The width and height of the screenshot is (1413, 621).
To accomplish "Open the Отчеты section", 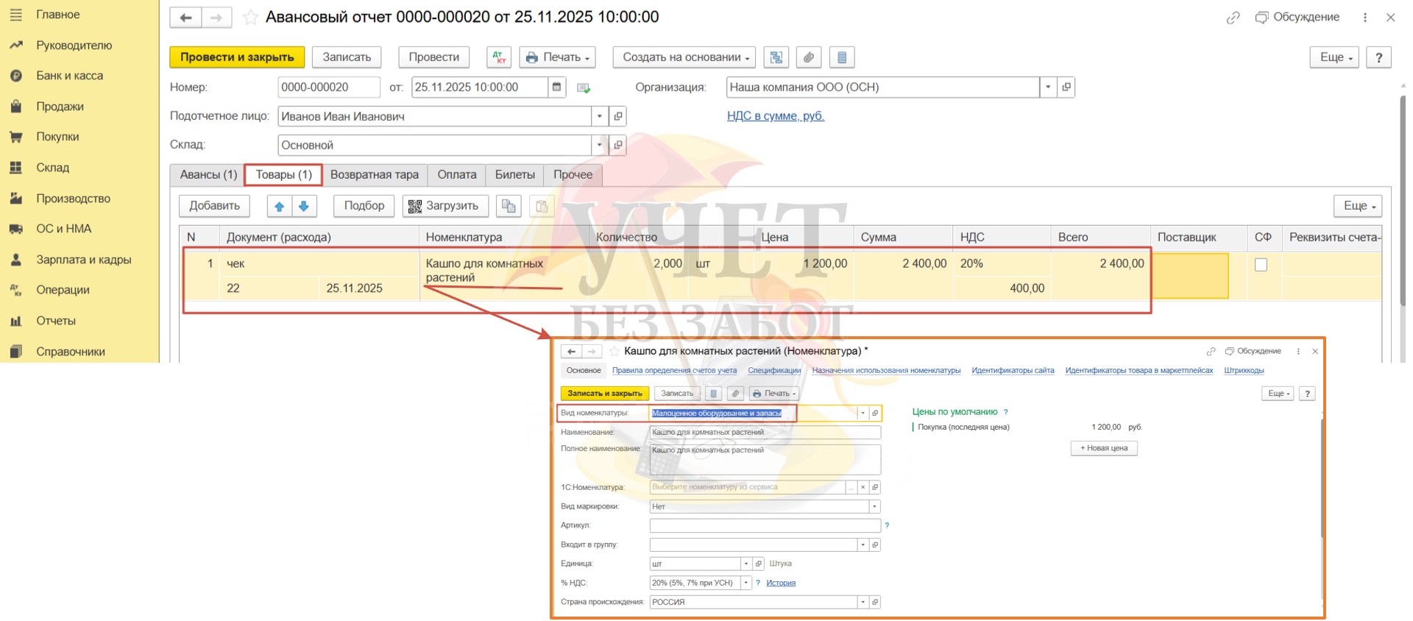I will (x=56, y=321).
